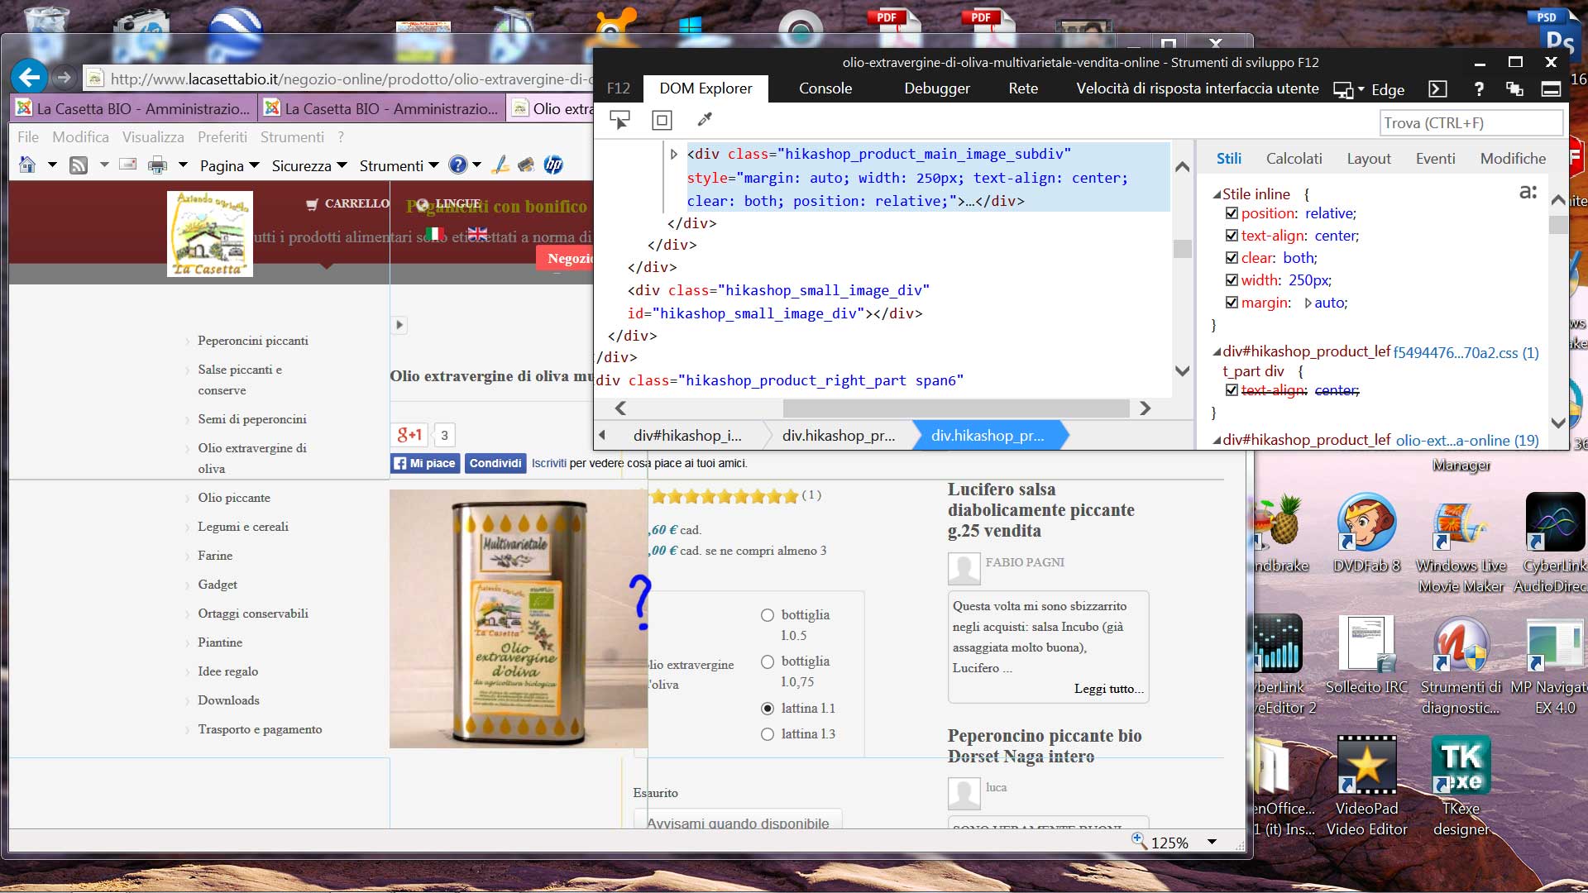Click the Leggi tutto link

1108,689
